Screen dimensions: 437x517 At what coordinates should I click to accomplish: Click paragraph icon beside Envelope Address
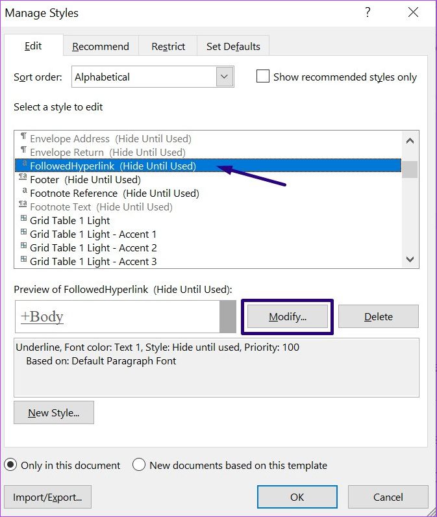[x=24, y=138]
